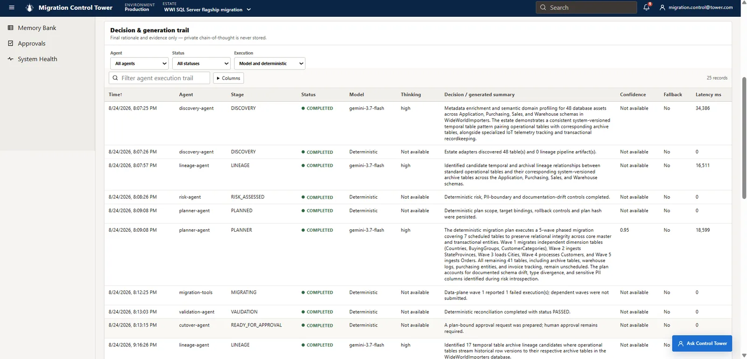The image size is (747, 359).
Task: Select the 8/24/2026, 8:07:25 PM timestamp
Action: [x=133, y=108]
